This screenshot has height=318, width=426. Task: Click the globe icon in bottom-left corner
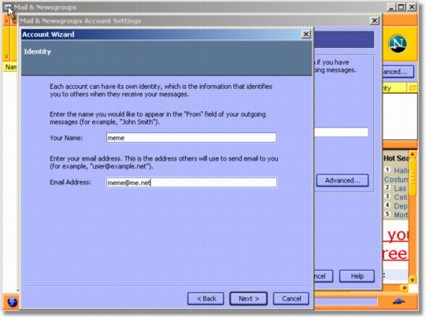point(13,302)
